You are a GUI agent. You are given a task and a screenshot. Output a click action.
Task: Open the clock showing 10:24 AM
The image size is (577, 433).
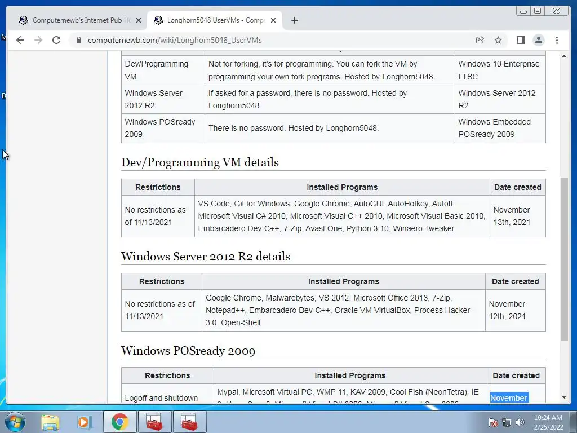coord(548,422)
